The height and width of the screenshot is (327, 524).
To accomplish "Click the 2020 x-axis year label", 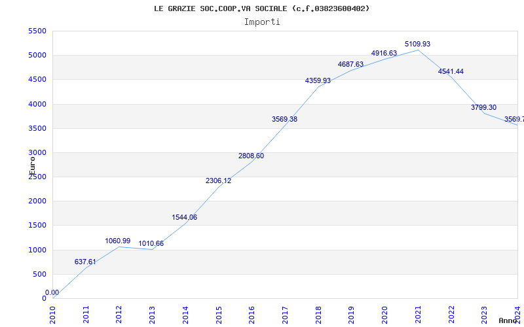I will (x=384, y=315).
